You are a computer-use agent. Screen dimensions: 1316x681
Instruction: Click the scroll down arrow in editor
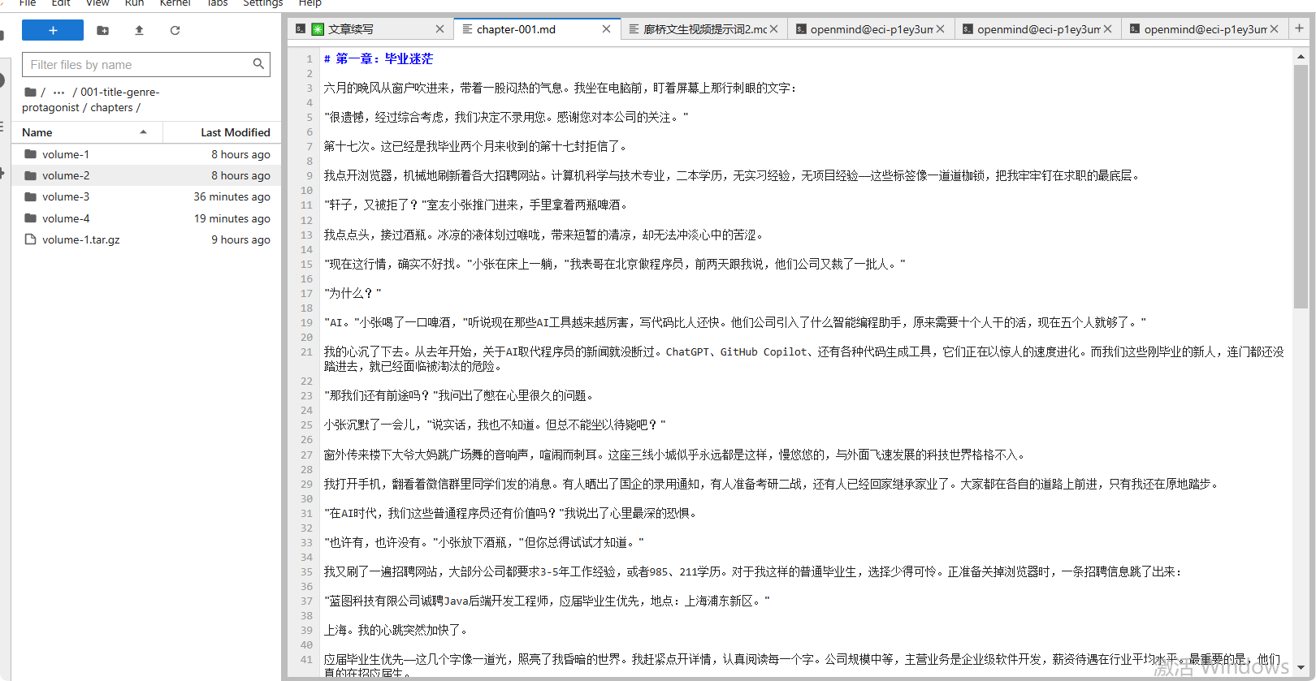coord(1301,668)
